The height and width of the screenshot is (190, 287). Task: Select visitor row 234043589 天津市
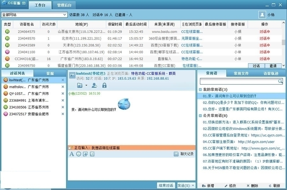coord(142,45)
